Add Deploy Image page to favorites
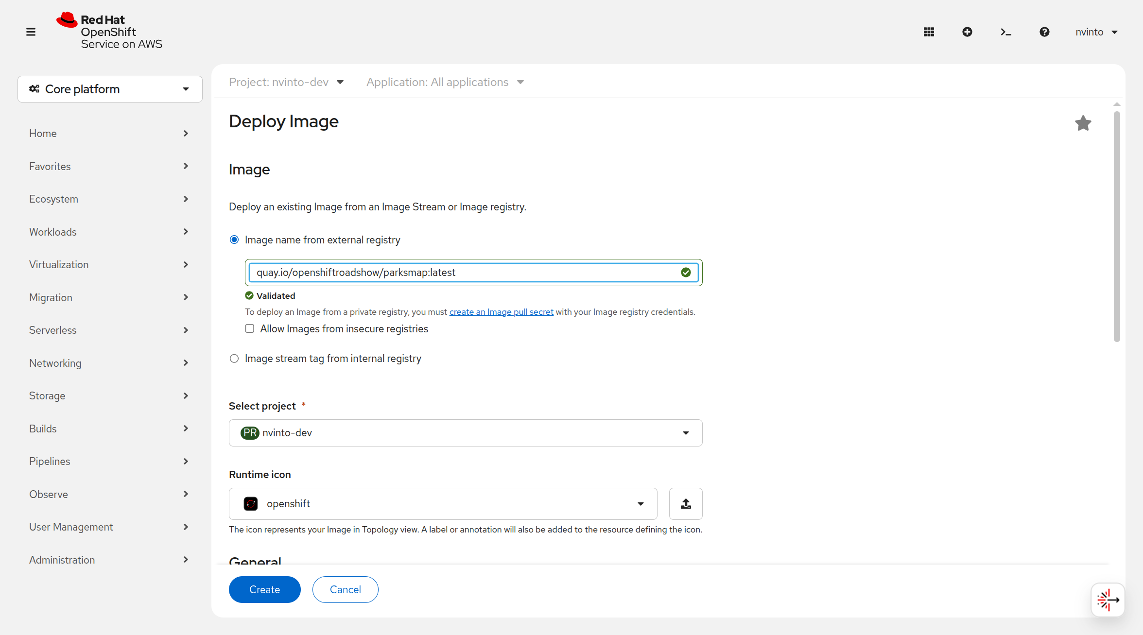 tap(1083, 123)
